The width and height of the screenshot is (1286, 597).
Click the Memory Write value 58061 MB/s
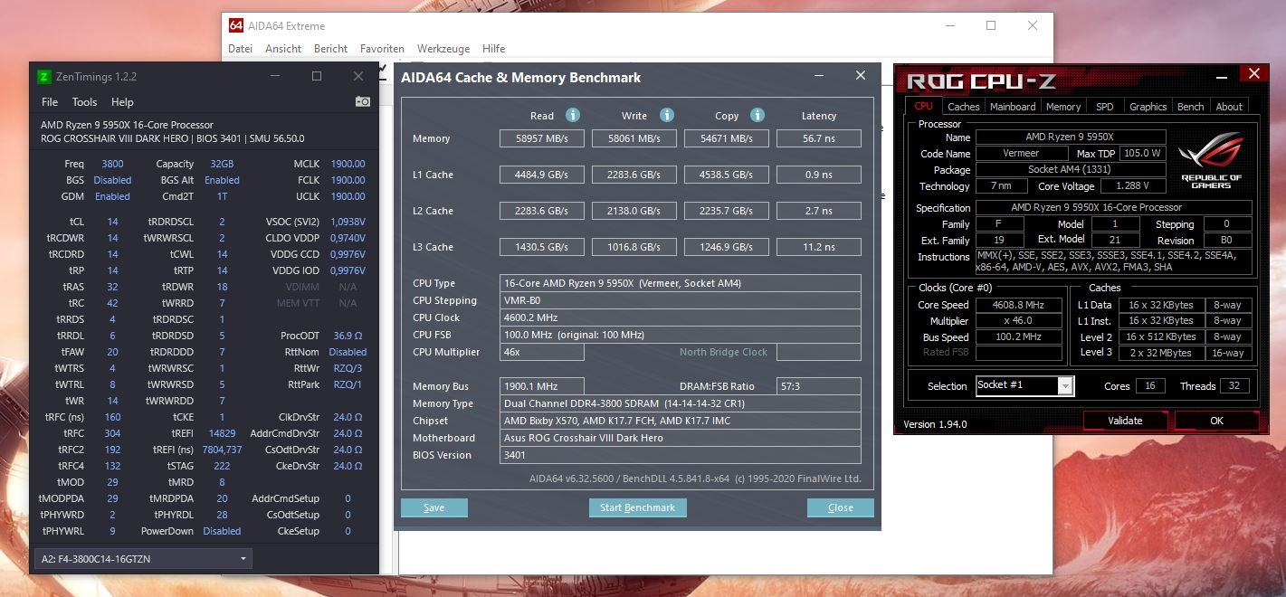[633, 138]
